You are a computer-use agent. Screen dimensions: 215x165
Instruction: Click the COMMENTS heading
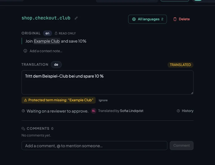click(x=38, y=129)
